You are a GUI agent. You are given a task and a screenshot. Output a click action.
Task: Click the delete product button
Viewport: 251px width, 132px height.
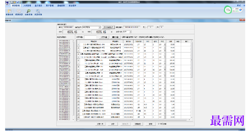click(115, 37)
